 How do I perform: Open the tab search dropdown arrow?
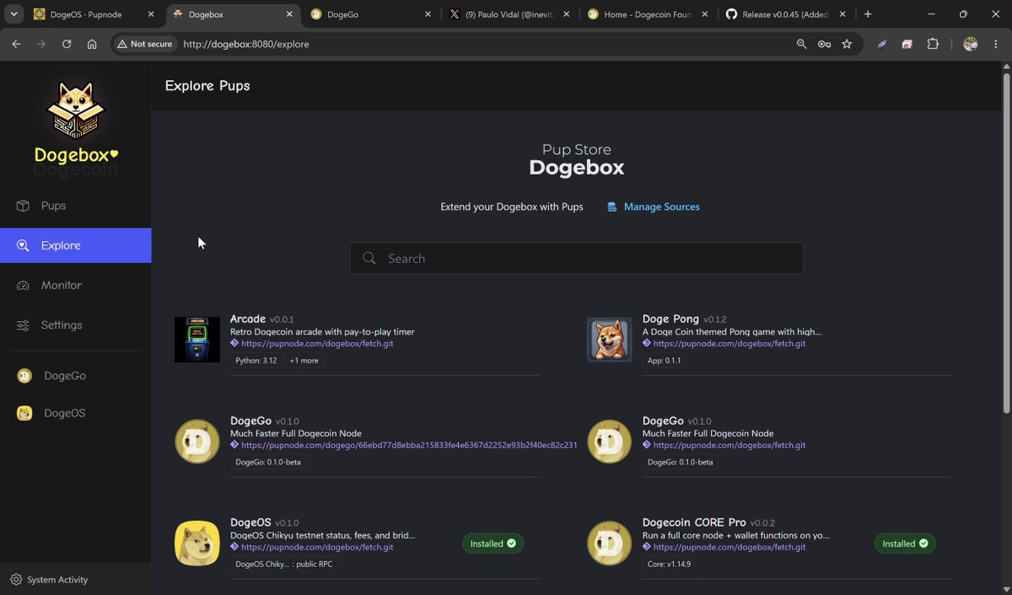[x=14, y=14]
